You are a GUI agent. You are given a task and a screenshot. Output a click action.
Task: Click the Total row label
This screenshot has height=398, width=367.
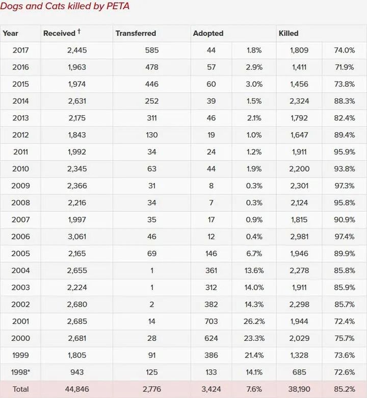(20, 389)
